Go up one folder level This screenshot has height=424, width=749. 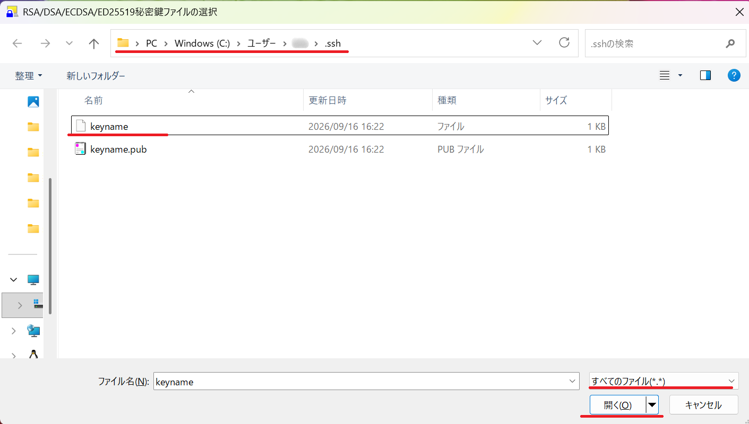[x=94, y=43]
